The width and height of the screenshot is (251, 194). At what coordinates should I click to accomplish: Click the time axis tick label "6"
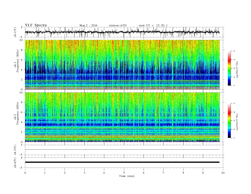click(144, 173)
